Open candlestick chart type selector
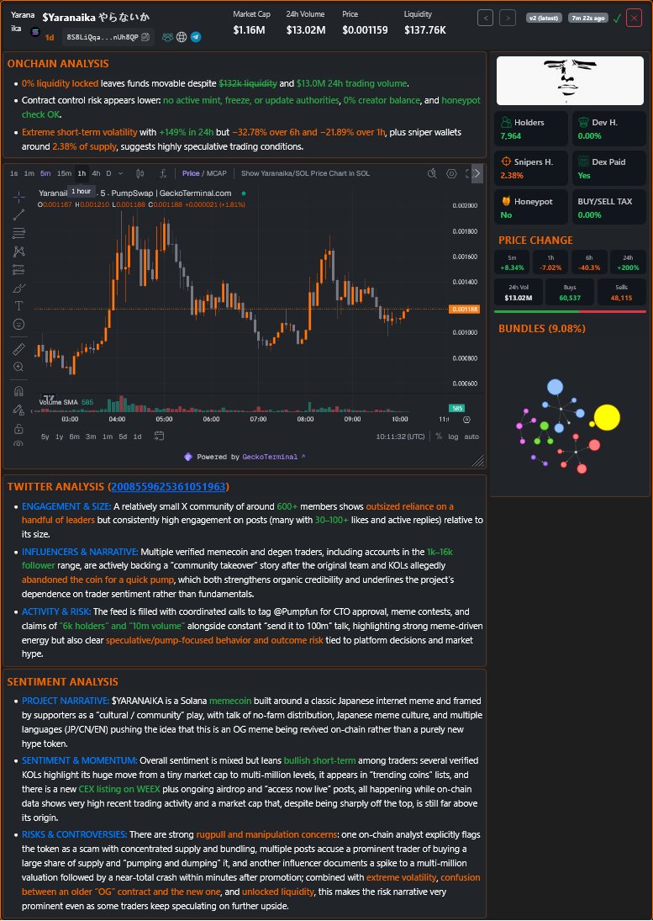Image resolution: width=653 pixels, height=921 pixels. (x=140, y=173)
